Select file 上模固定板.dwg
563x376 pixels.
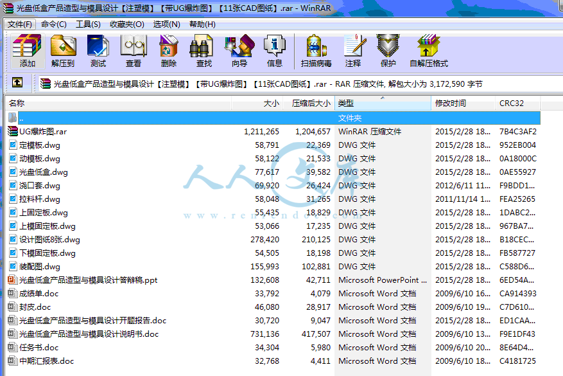pos(48,226)
